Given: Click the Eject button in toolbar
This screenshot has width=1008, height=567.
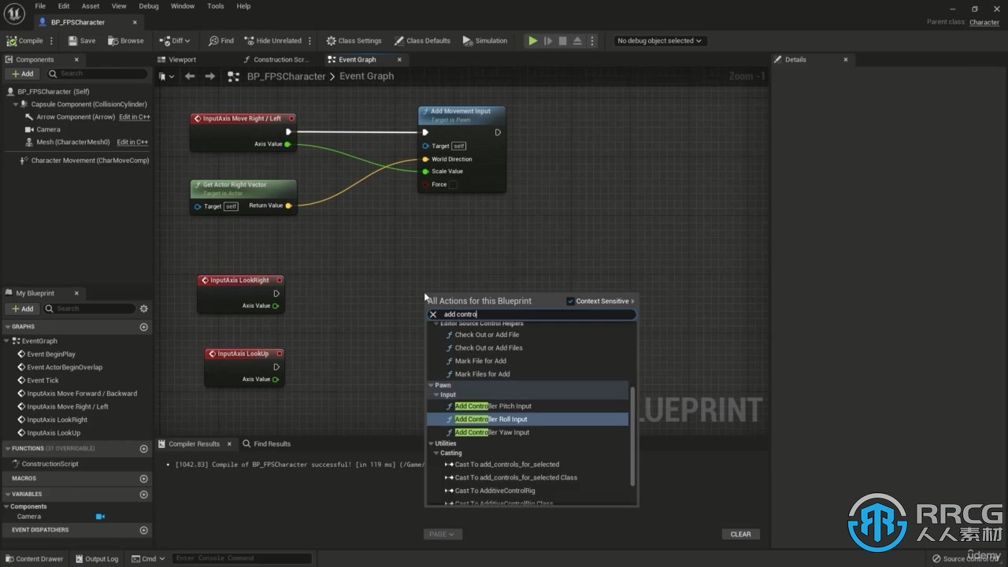Looking at the screenshot, I should [x=577, y=41].
